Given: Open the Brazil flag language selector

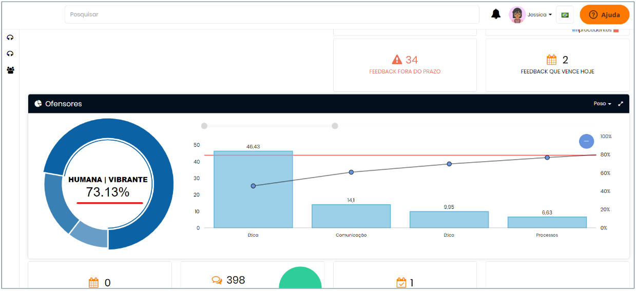Looking at the screenshot, I should coord(565,15).
